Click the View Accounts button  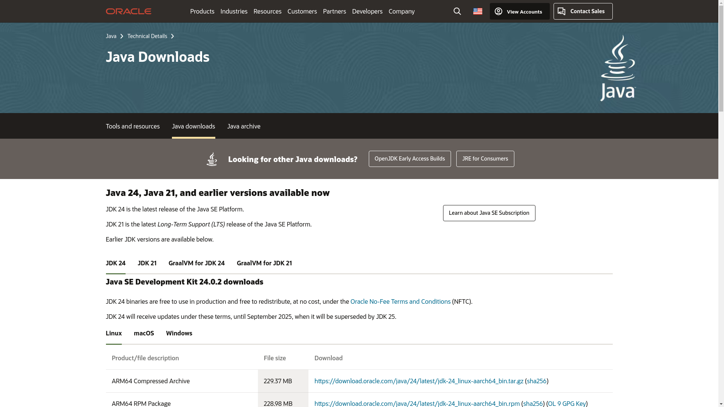tap(520, 11)
